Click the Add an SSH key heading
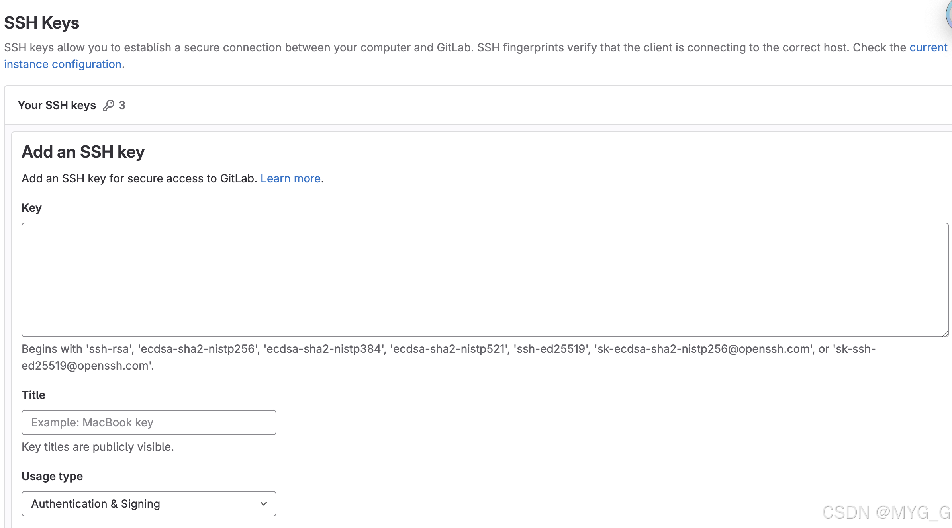 [x=83, y=152]
